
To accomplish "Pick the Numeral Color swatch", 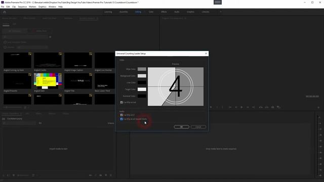I will coord(142,96).
